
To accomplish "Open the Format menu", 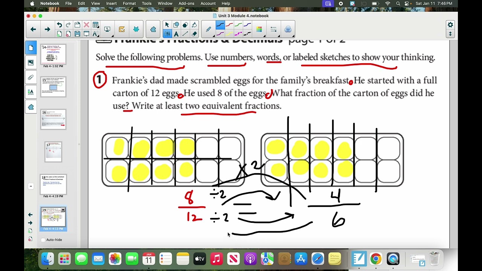I will (129, 3).
